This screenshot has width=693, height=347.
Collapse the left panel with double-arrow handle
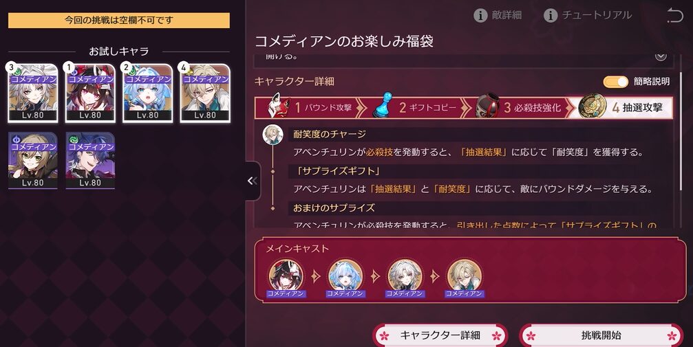pos(253,181)
